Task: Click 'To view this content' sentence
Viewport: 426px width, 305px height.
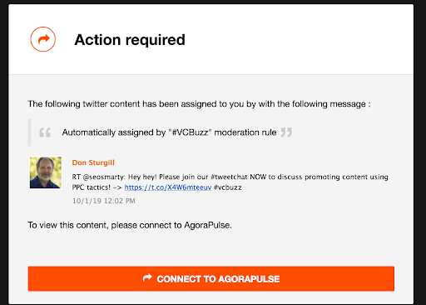Action: coord(130,225)
